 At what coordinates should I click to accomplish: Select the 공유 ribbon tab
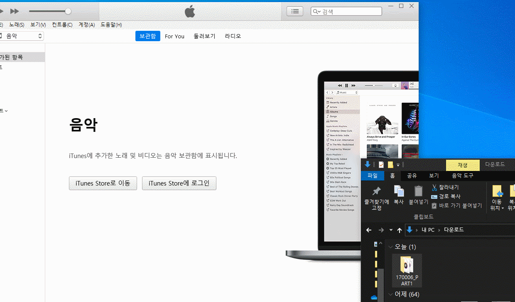point(412,176)
